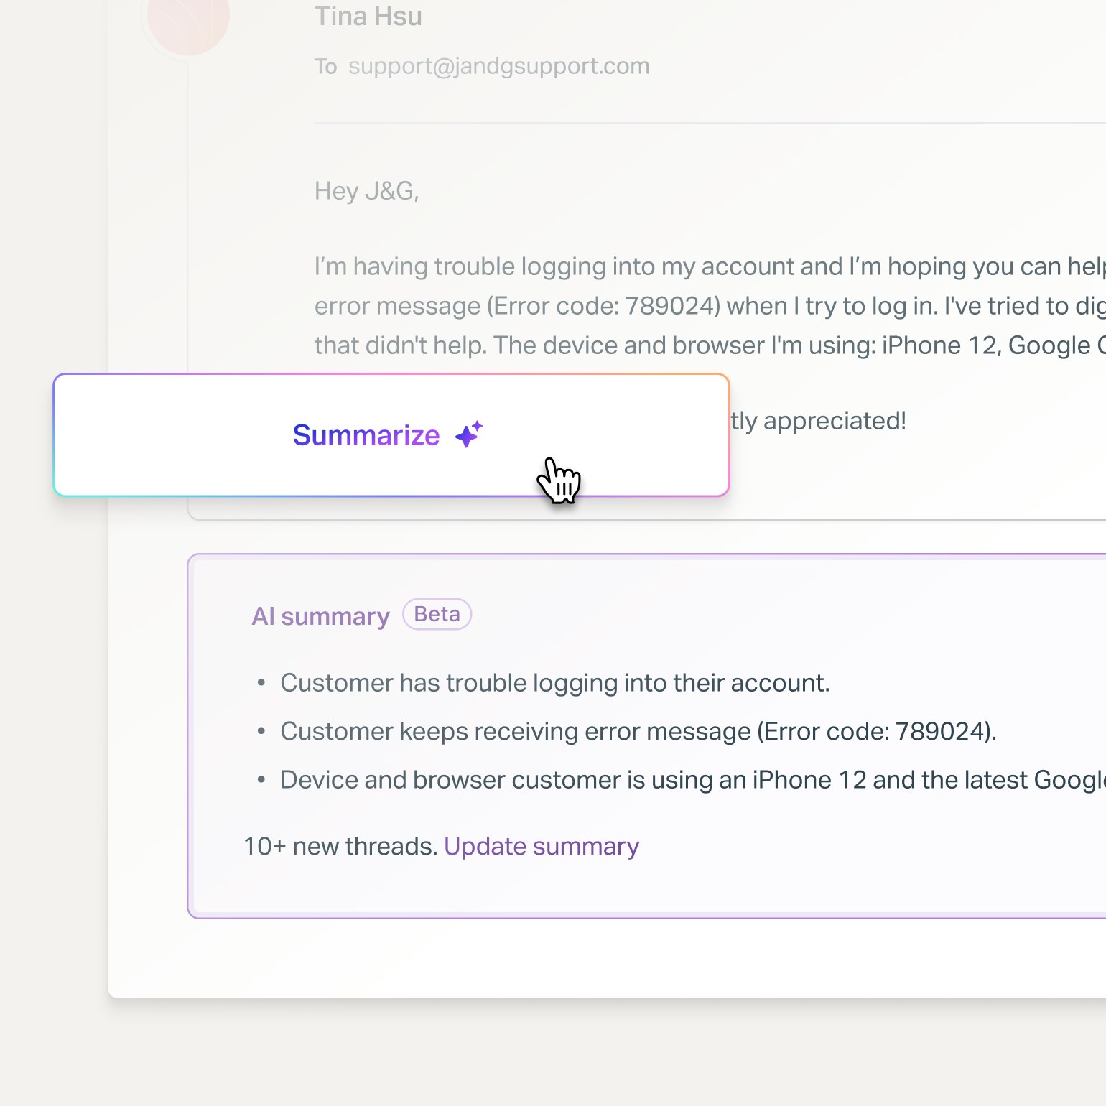Click the Beta badge
1106x1106 pixels.
coord(437,615)
